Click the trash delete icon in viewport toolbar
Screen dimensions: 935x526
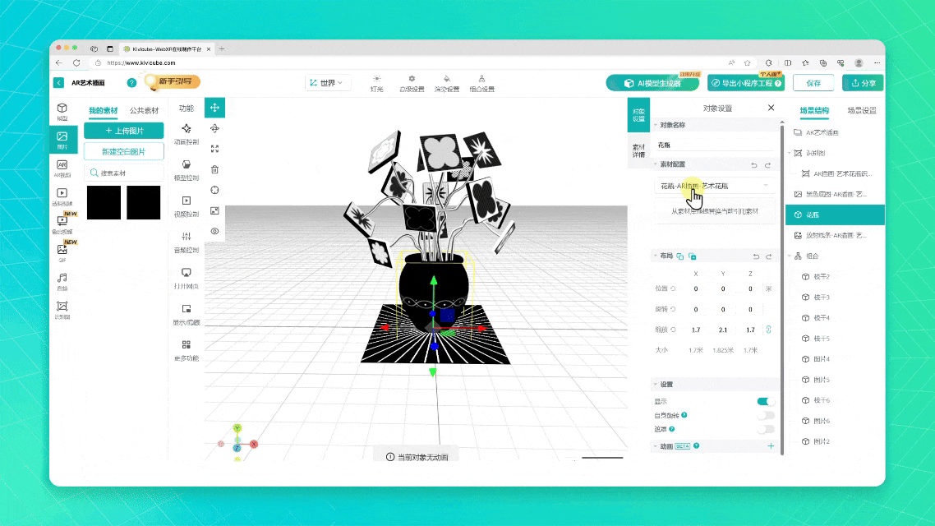pyautogui.click(x=214, y=169)
